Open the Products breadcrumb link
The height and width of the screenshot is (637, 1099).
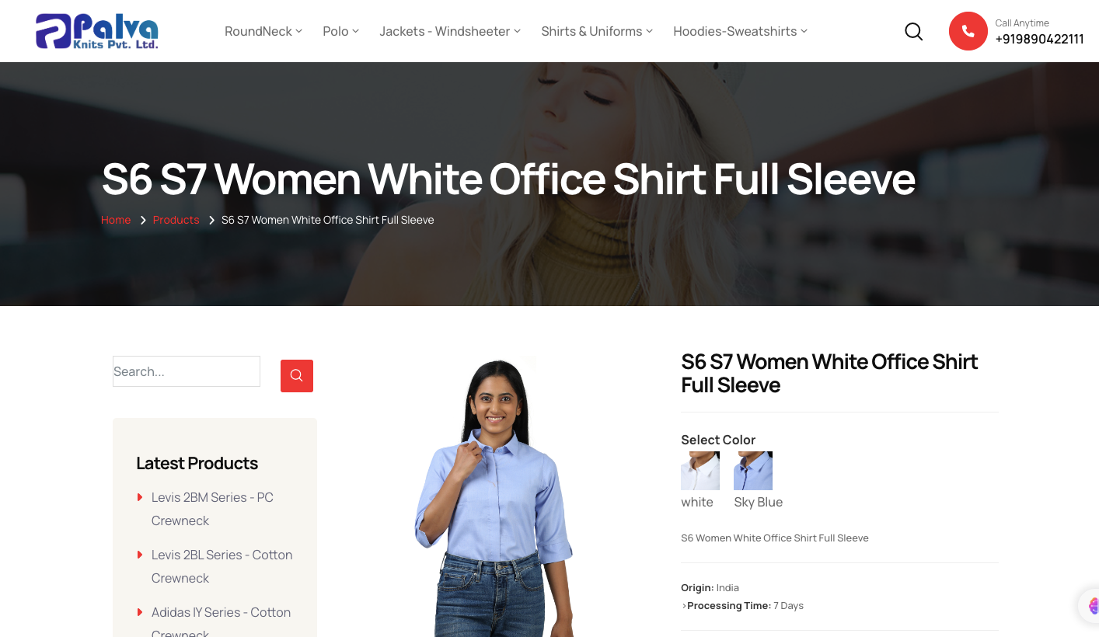point(176,220)
